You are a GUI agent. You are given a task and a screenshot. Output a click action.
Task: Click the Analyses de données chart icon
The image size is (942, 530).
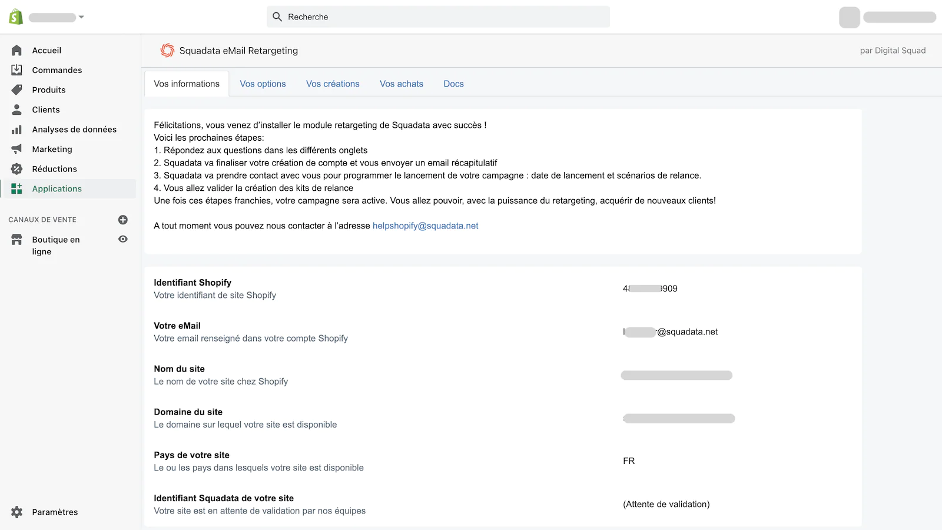point(16,130)
